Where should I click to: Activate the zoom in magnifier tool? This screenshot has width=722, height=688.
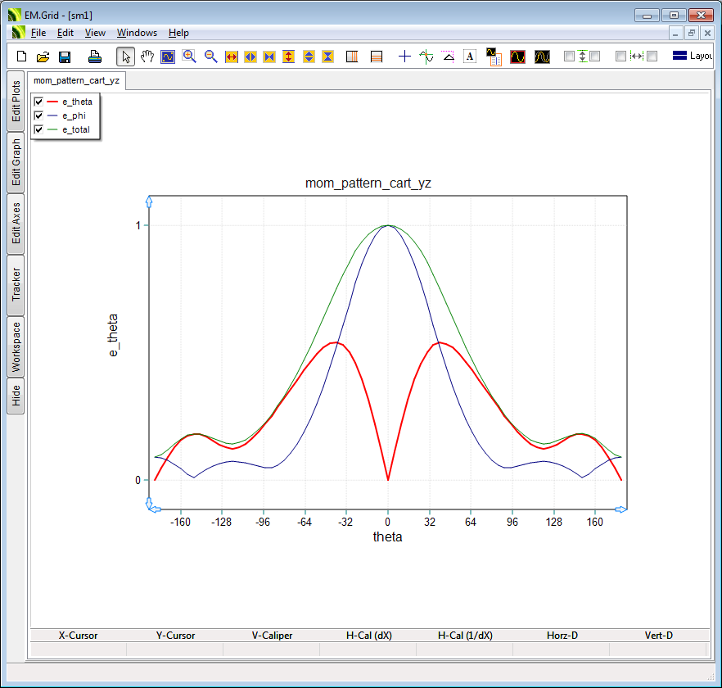tap(189, 57)
